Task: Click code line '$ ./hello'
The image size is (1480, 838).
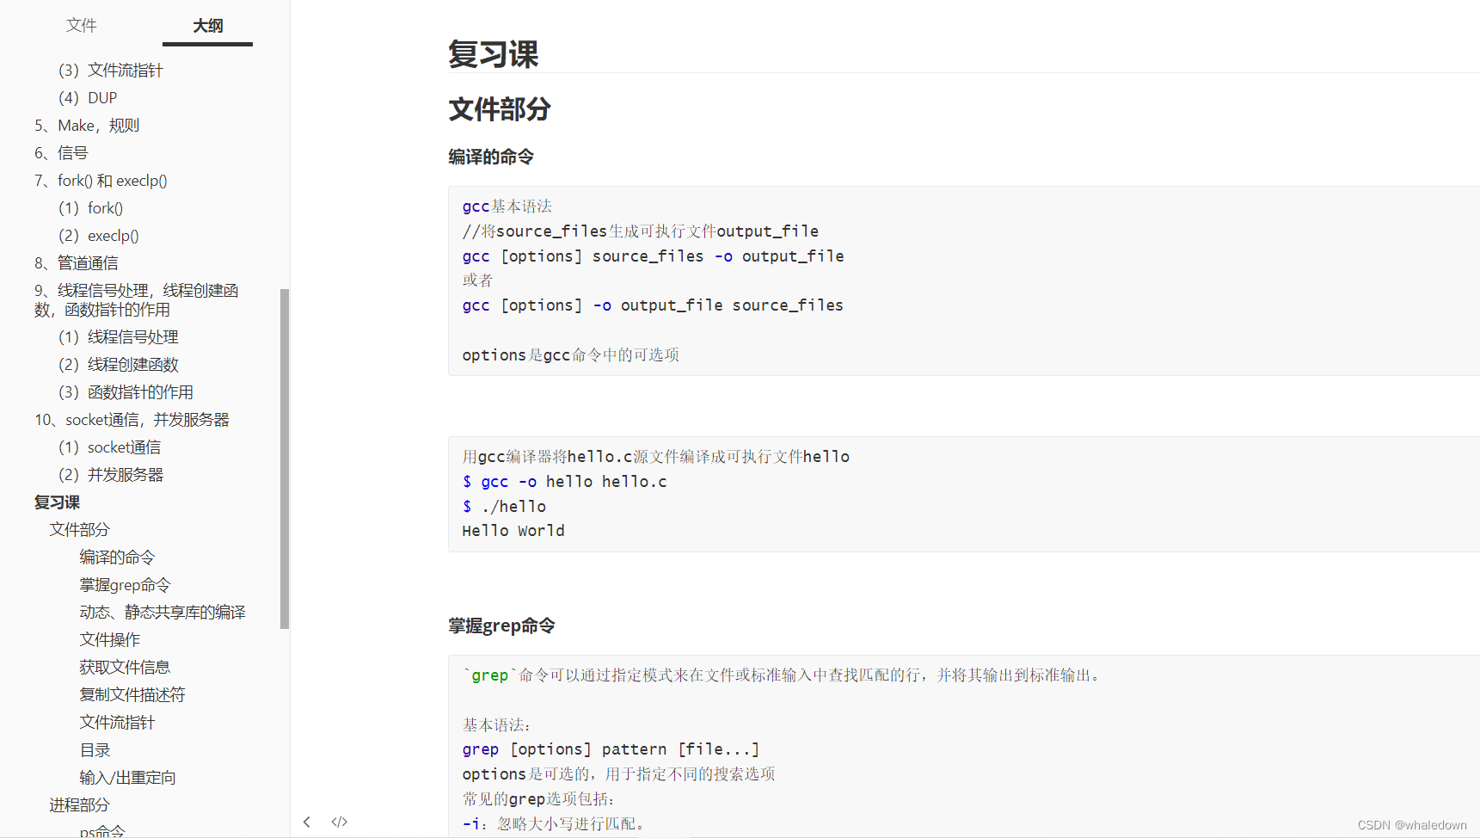Action: click(504, 507)
